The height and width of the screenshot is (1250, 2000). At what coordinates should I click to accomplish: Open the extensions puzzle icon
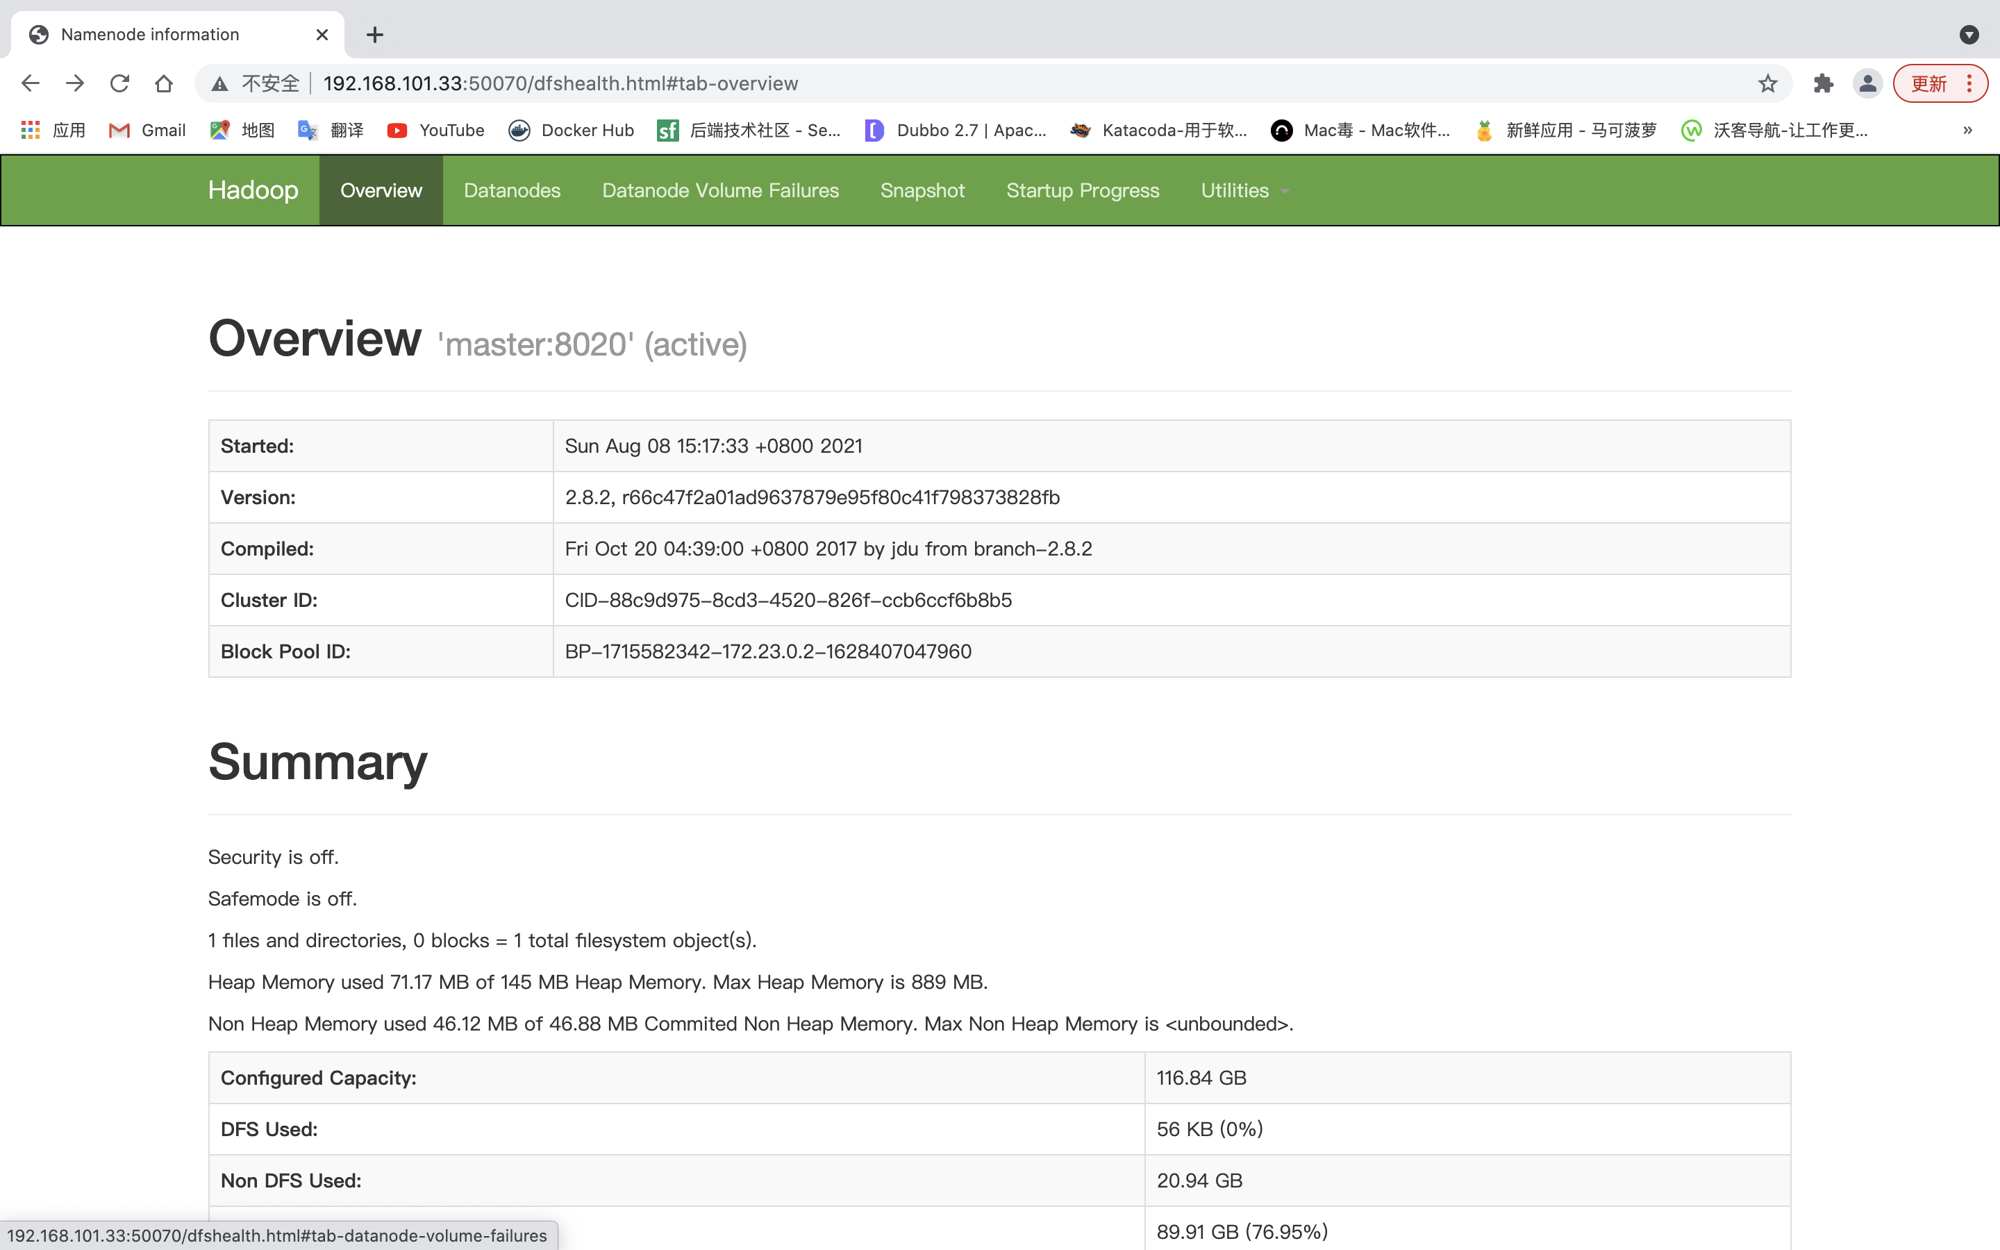[1823, 83]
